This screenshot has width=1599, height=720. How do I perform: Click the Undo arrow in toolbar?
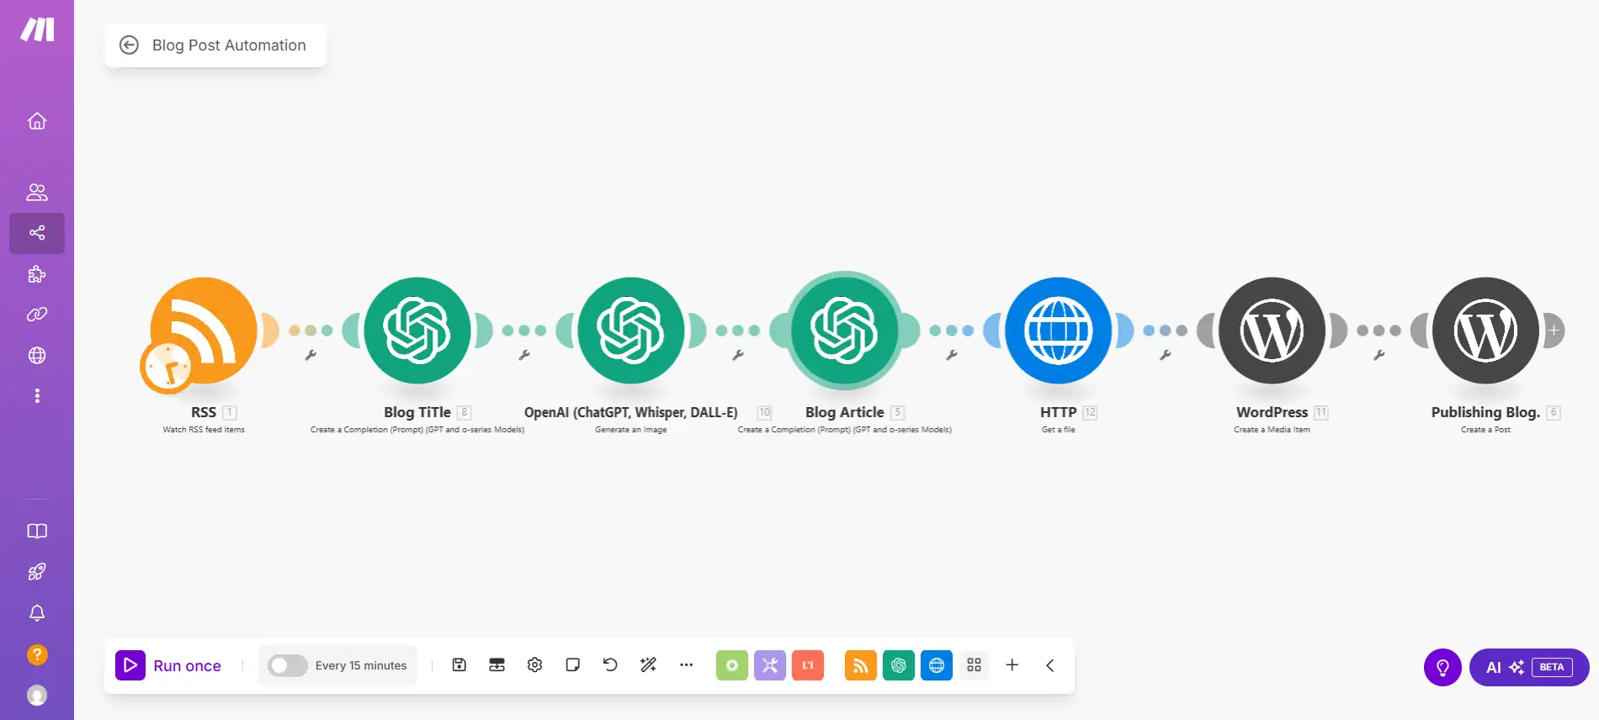[610, 665]
